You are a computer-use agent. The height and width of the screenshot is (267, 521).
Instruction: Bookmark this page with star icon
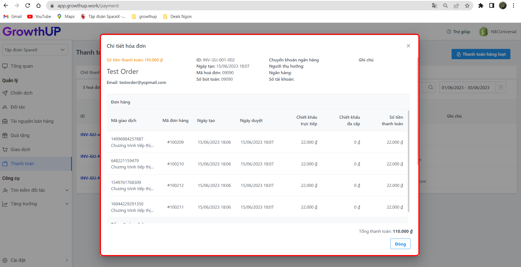coord(467,6)
